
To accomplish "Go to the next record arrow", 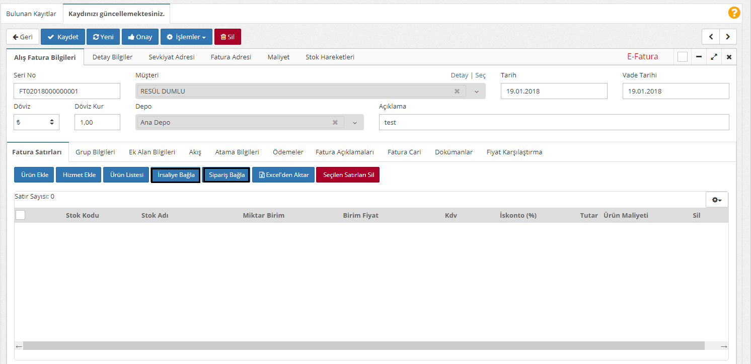I will [x=728, y=37].
